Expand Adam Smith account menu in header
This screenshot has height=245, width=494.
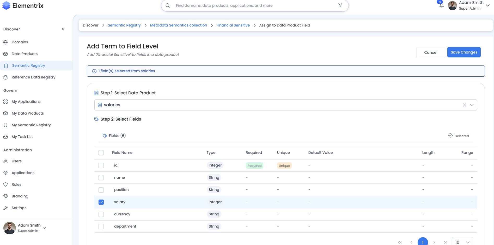(487, 5)
